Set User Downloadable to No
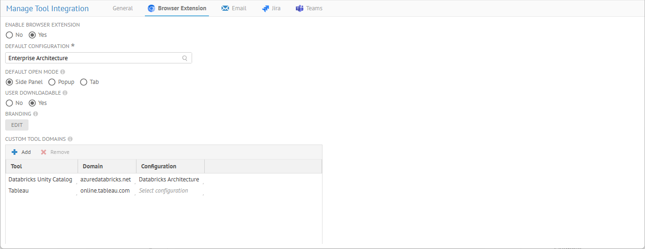This screenshot has height=249, width=645. 9,103
